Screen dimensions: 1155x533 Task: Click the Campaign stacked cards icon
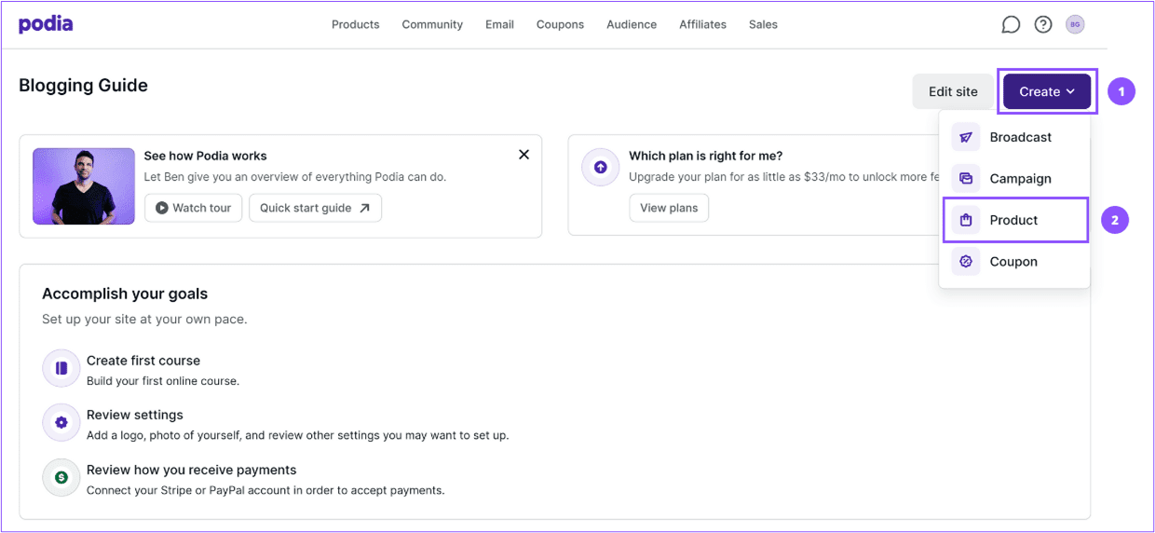click(966, 178)
